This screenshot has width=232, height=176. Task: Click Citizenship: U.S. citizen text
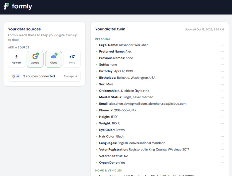pyautogui.click(x=124, y=91)
